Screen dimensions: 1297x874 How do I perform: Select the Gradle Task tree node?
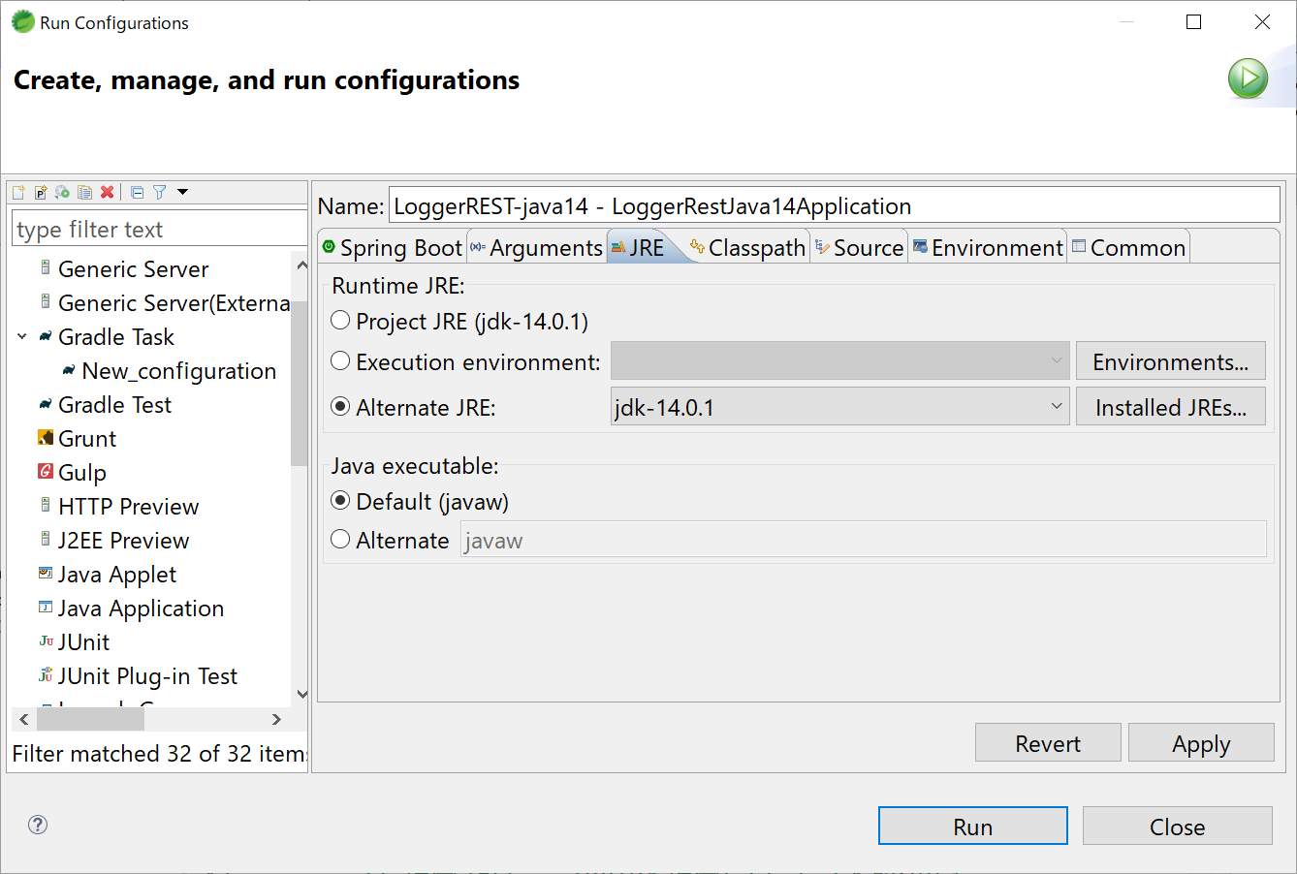coord(116,337)
